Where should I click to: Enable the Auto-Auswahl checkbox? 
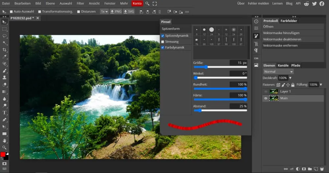tap(11, 11)
